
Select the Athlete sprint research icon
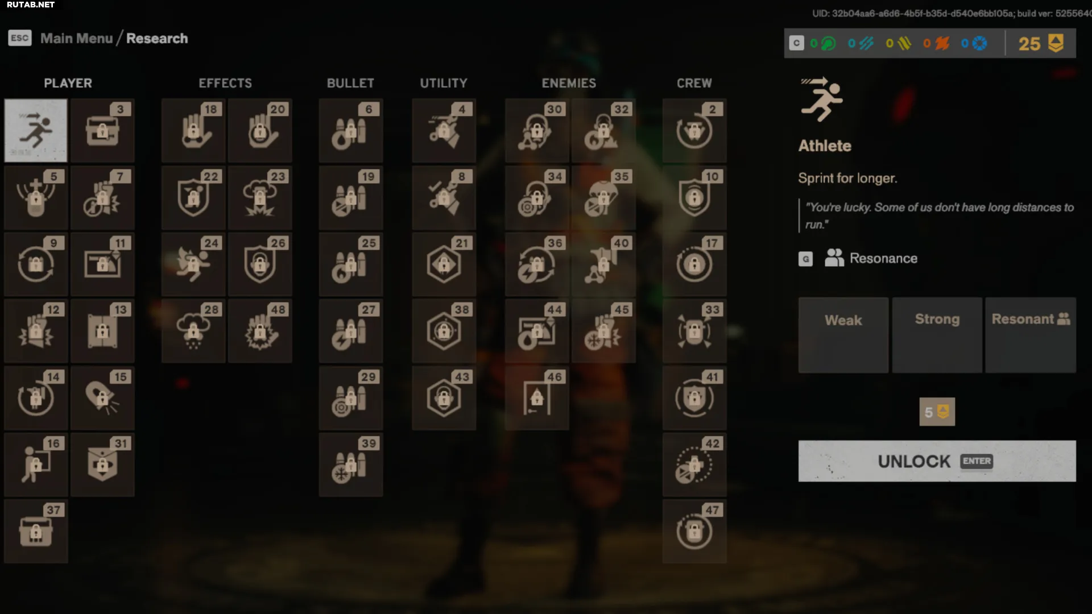pos(36,131)
